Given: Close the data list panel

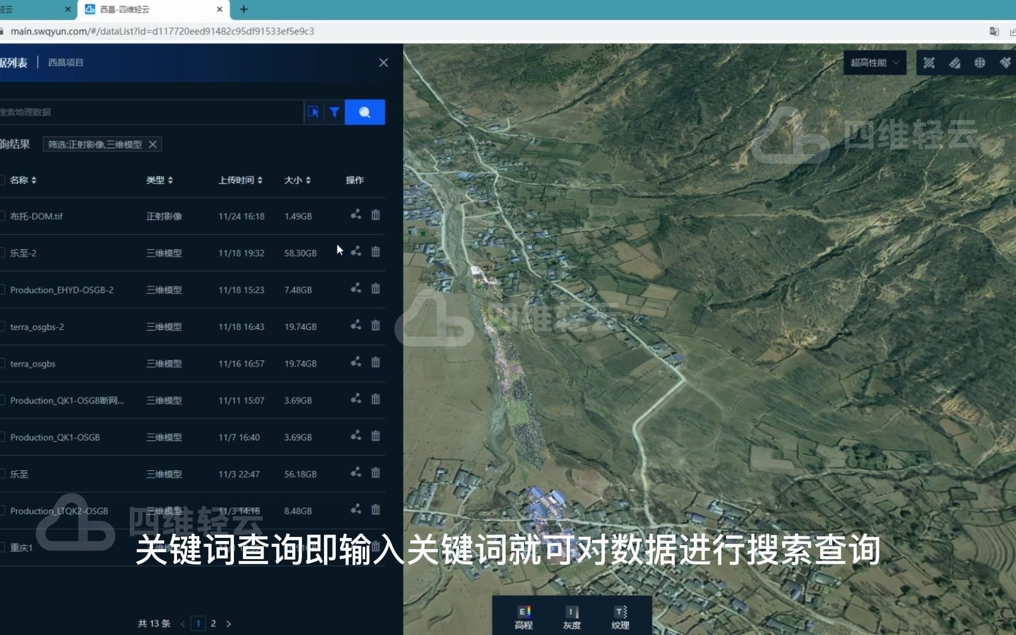Looking at the screenshot, I should 383,62.
